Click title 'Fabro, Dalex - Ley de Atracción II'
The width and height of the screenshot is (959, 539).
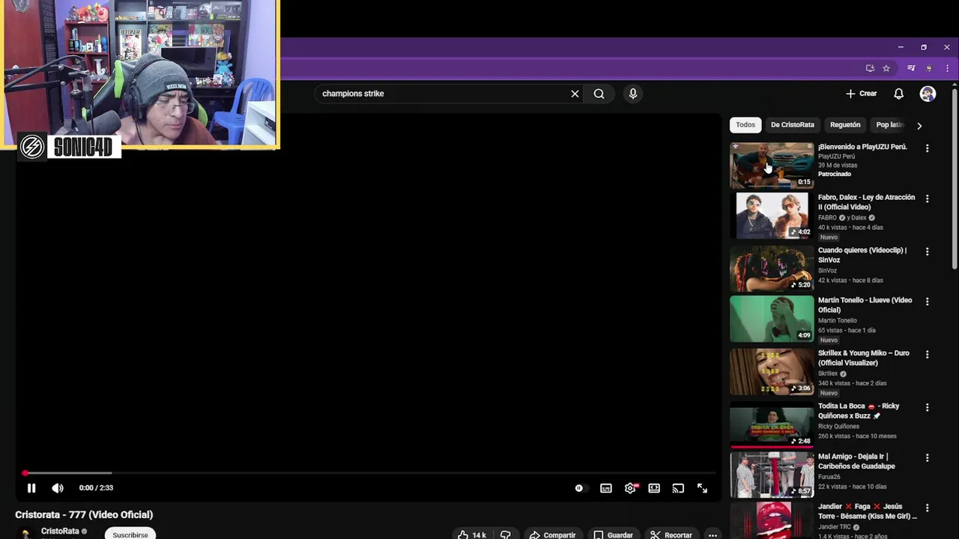click(x=866, y=202)
